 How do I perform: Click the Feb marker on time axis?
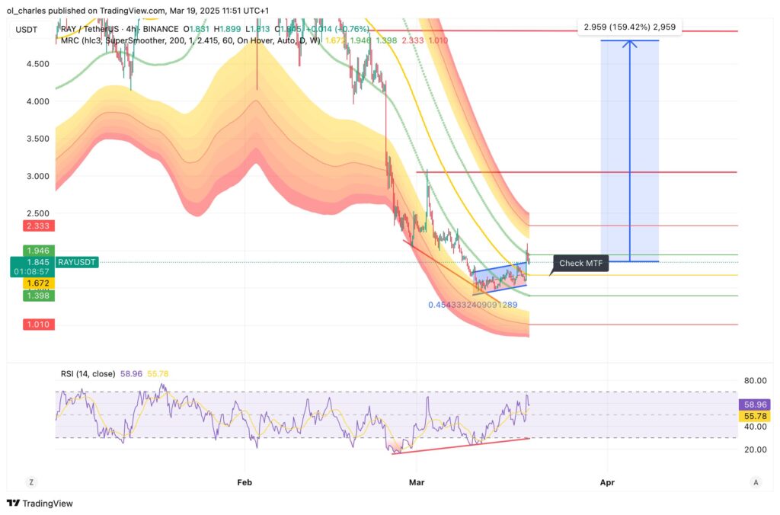coord(245,481)
